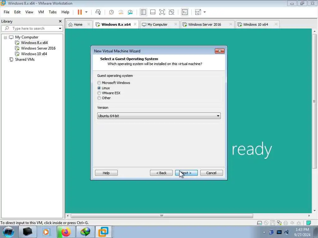Click the Take Snapshot clock icon
This screenshot has width=318, height=238.
[111, 12]
